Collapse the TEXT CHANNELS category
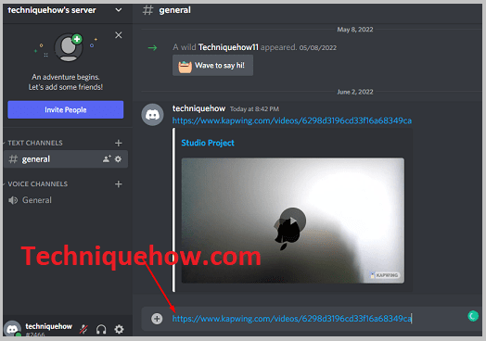Image resolution: width=486 pixels, height=341 pixels. point(35,143)
